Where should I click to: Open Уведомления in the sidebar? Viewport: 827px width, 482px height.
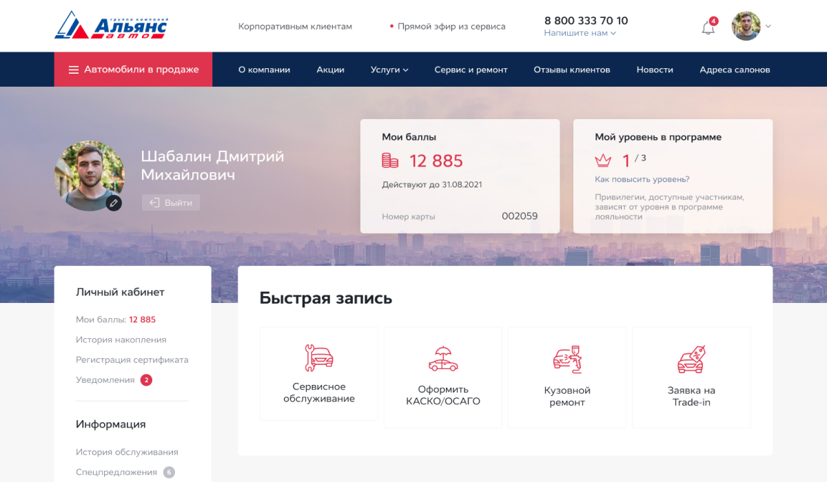tap(105, 380)
